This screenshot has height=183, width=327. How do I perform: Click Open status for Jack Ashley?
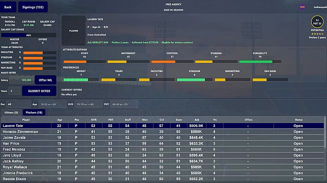coord(298,161)
